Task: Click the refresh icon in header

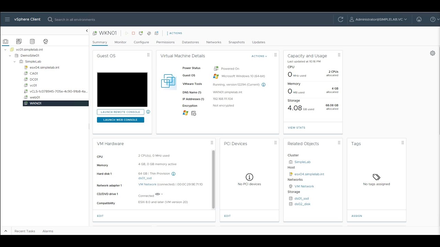Action: [x=341, y=20]
